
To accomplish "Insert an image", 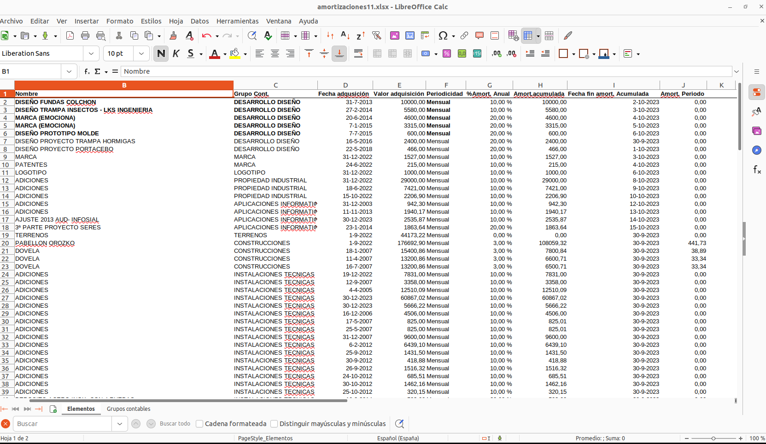I will [395, 35].
